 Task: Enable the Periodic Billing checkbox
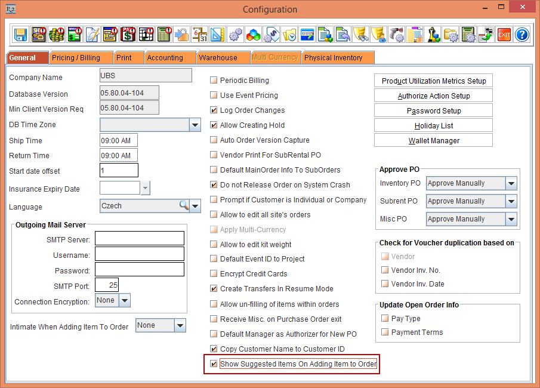click(214, 81)
